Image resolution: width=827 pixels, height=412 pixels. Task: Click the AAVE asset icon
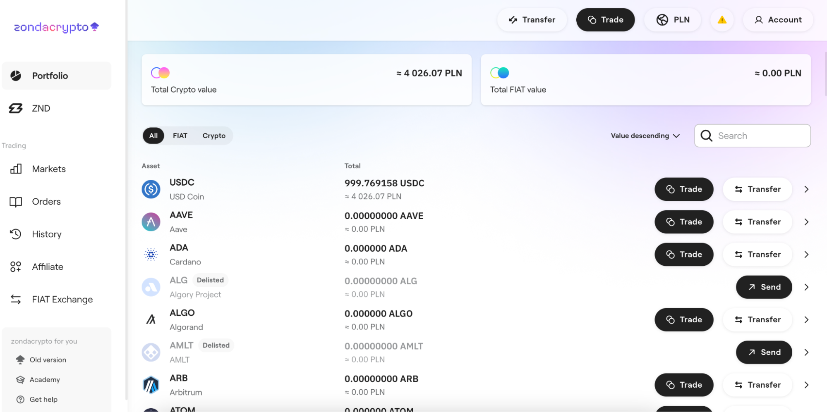pos(151,222)
